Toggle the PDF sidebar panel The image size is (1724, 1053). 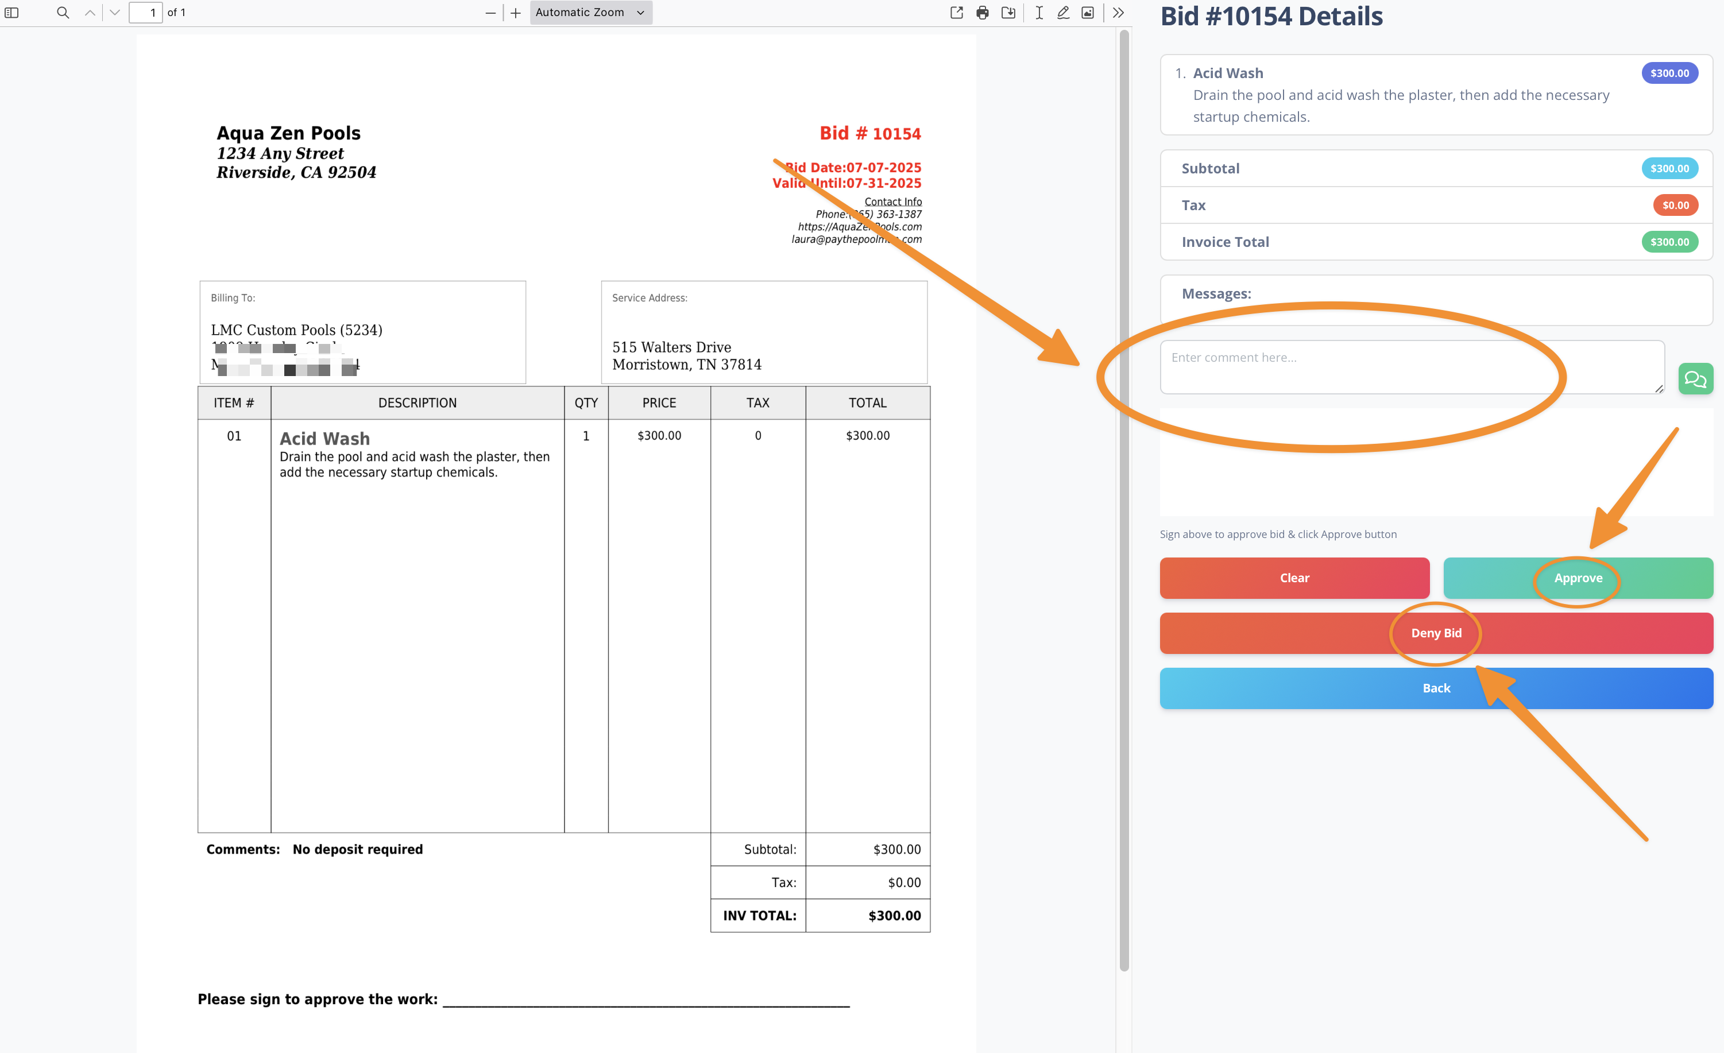pos(12,13)
